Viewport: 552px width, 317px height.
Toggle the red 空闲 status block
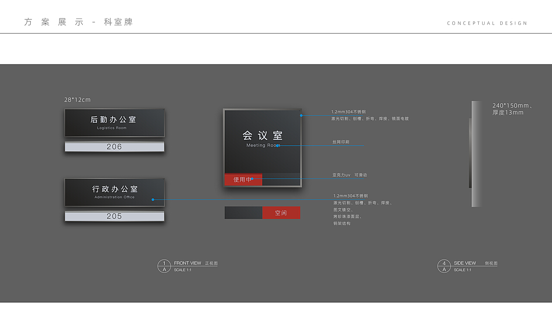[x=281, y=213]
